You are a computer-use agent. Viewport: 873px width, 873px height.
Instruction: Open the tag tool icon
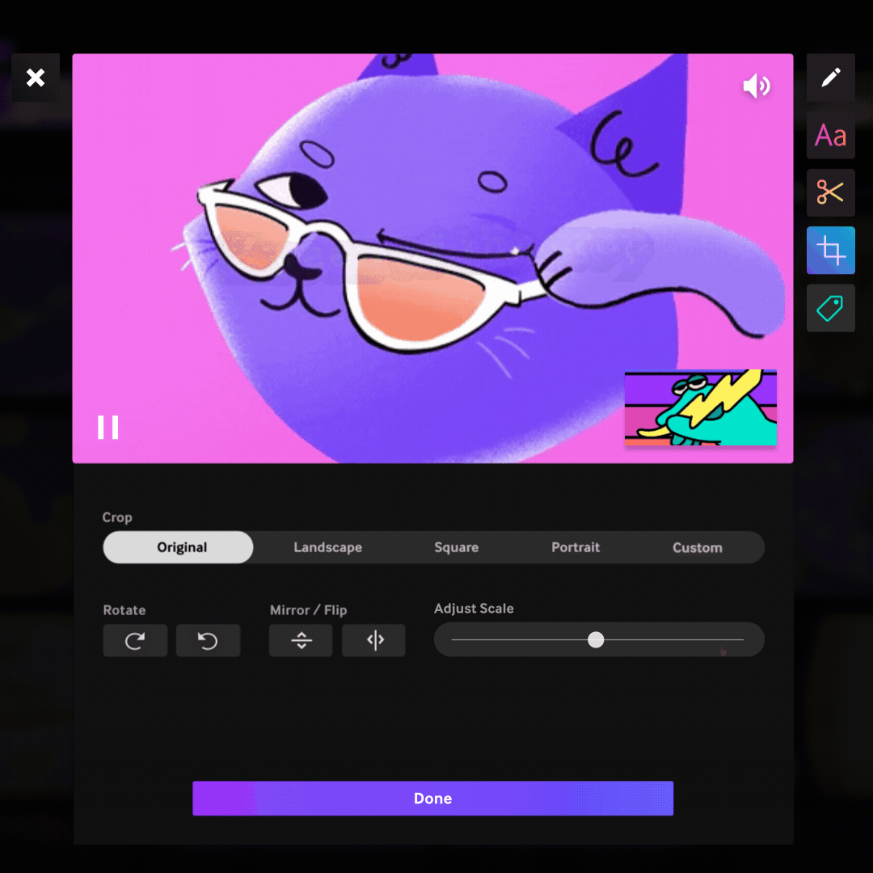831,308
